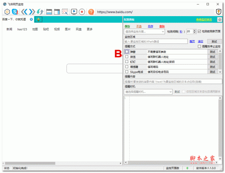Open 视频 on the Baidu page
This screenshot has height=173, width=225.
click(57, 29)
